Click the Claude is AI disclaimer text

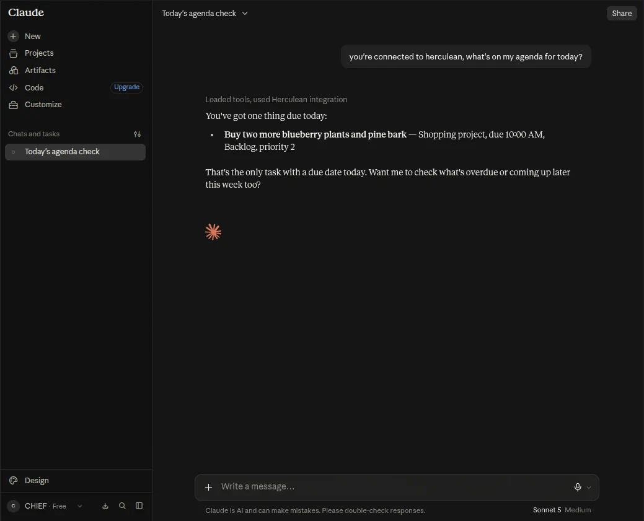pos(315,510)
